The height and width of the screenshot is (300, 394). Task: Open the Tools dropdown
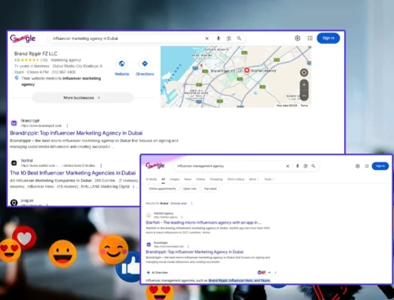point(269,179)
